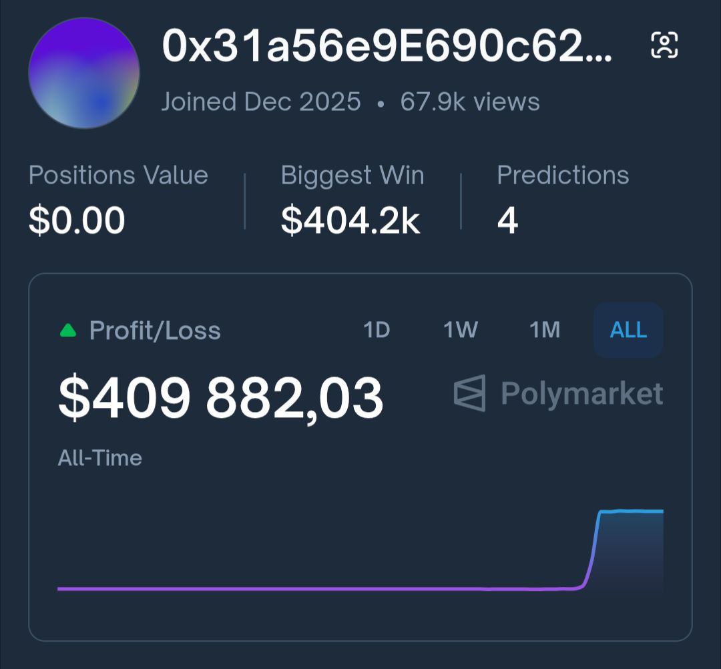This screenshot has height=669, width=721.
Task: Select the 1D time range
Action: [x=377, y=330]
